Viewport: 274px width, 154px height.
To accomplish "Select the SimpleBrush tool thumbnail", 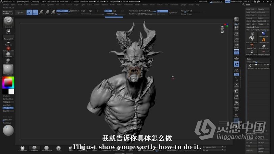I will click(264, 40).
